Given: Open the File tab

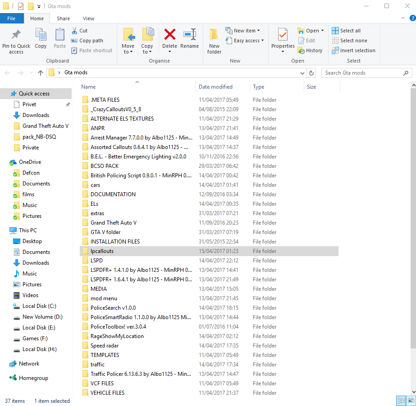Looking at the screenshot, I should 11,18.
